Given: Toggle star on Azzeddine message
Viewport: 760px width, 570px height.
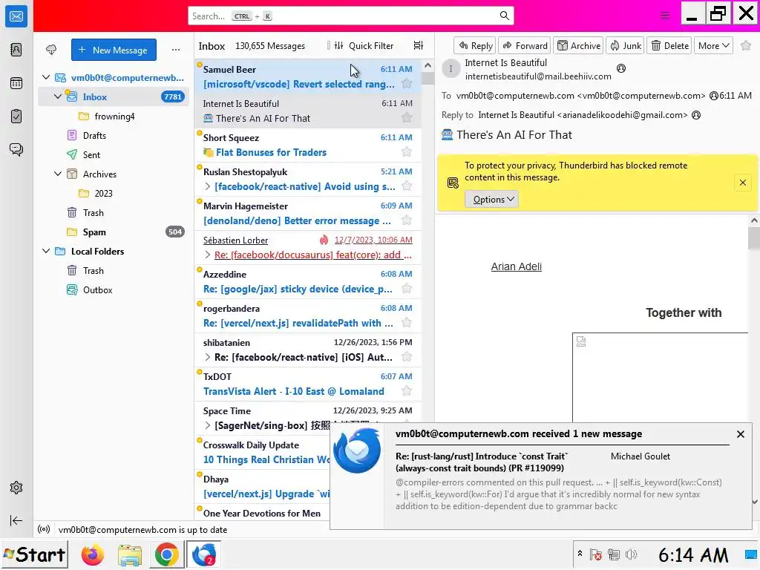Looking at the screenshot, I should (x=407, y=289).
